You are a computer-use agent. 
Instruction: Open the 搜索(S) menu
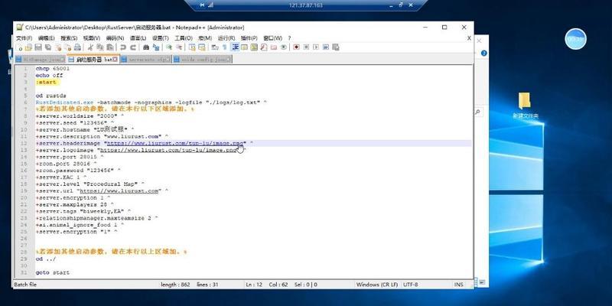69,37
